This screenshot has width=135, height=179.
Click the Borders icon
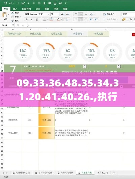point(44,19)
